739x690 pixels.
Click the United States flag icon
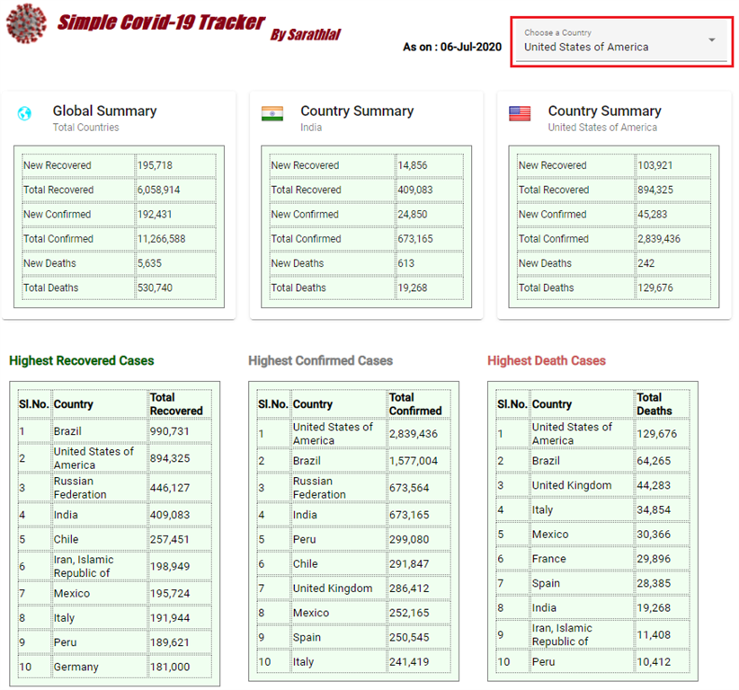pos(520,113)
